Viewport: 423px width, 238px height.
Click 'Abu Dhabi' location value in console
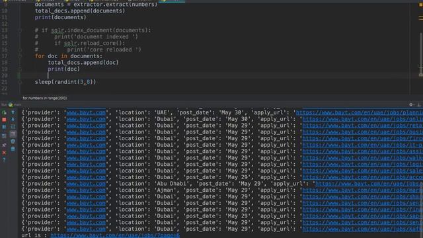click(172, 184)
